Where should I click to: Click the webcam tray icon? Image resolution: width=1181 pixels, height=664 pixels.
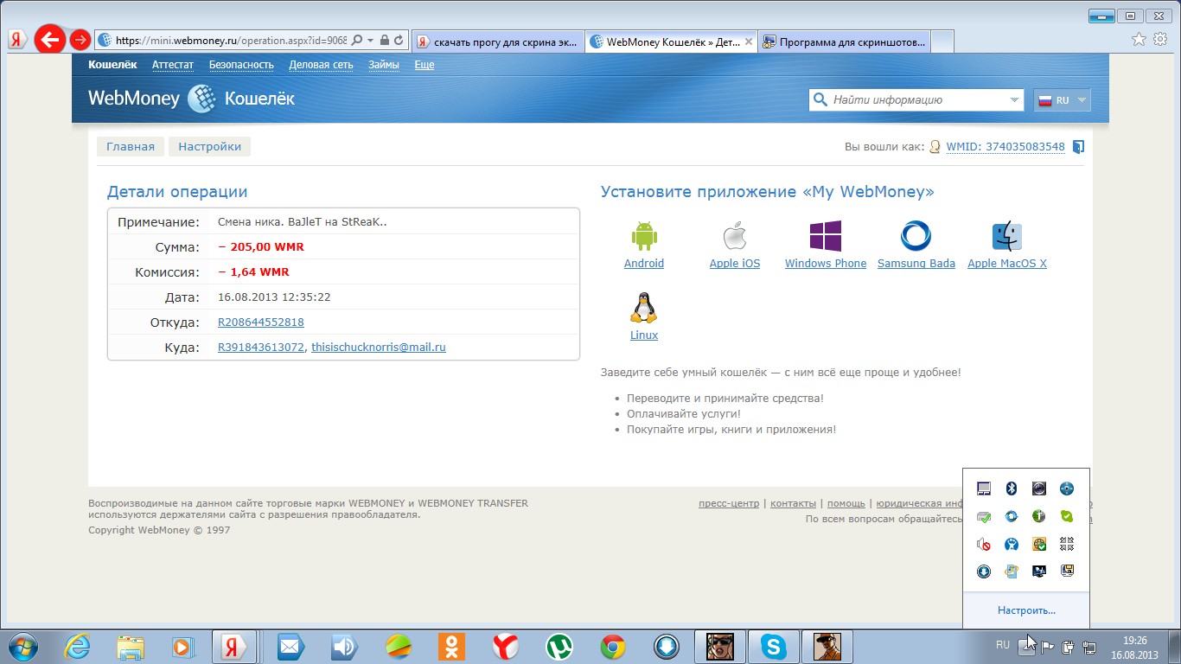[1039, 488]
